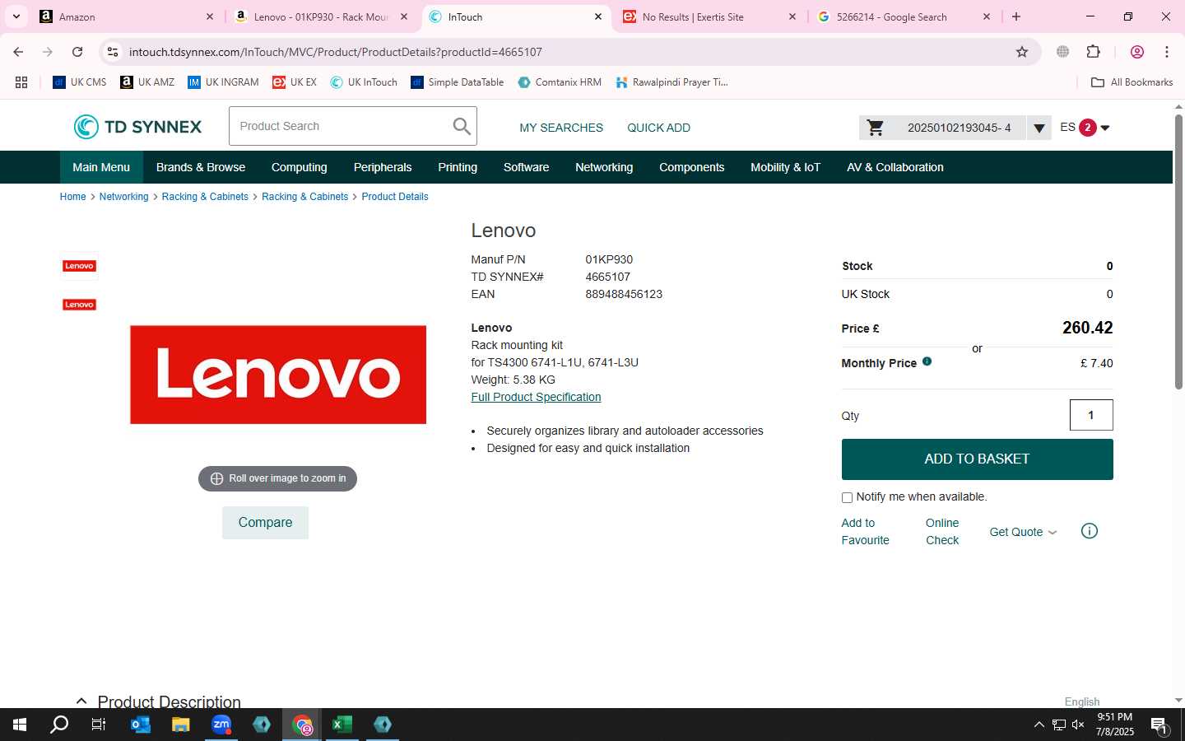Open the ES account dropdown
Image resolution: width=1185 pixels, height=741 pixels.
pos(1085,128)
